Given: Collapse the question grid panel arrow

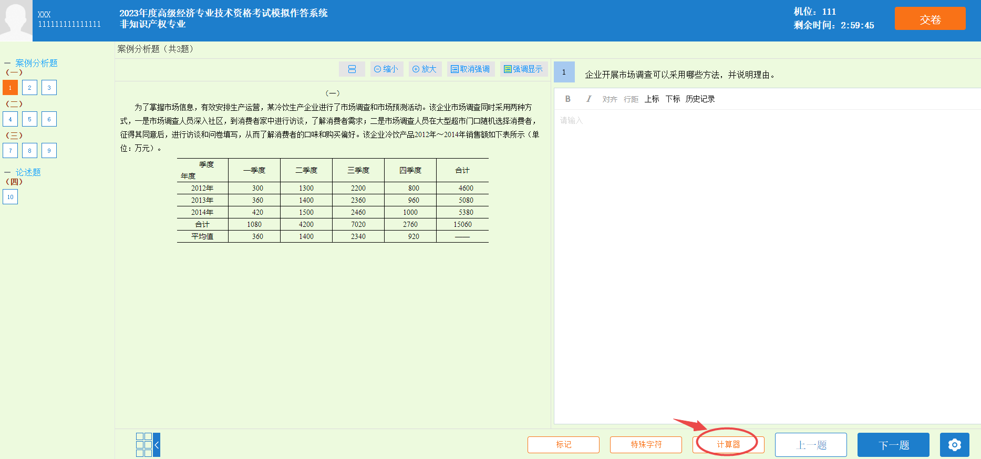Looking at the screenshot, I should pos(157,445).
